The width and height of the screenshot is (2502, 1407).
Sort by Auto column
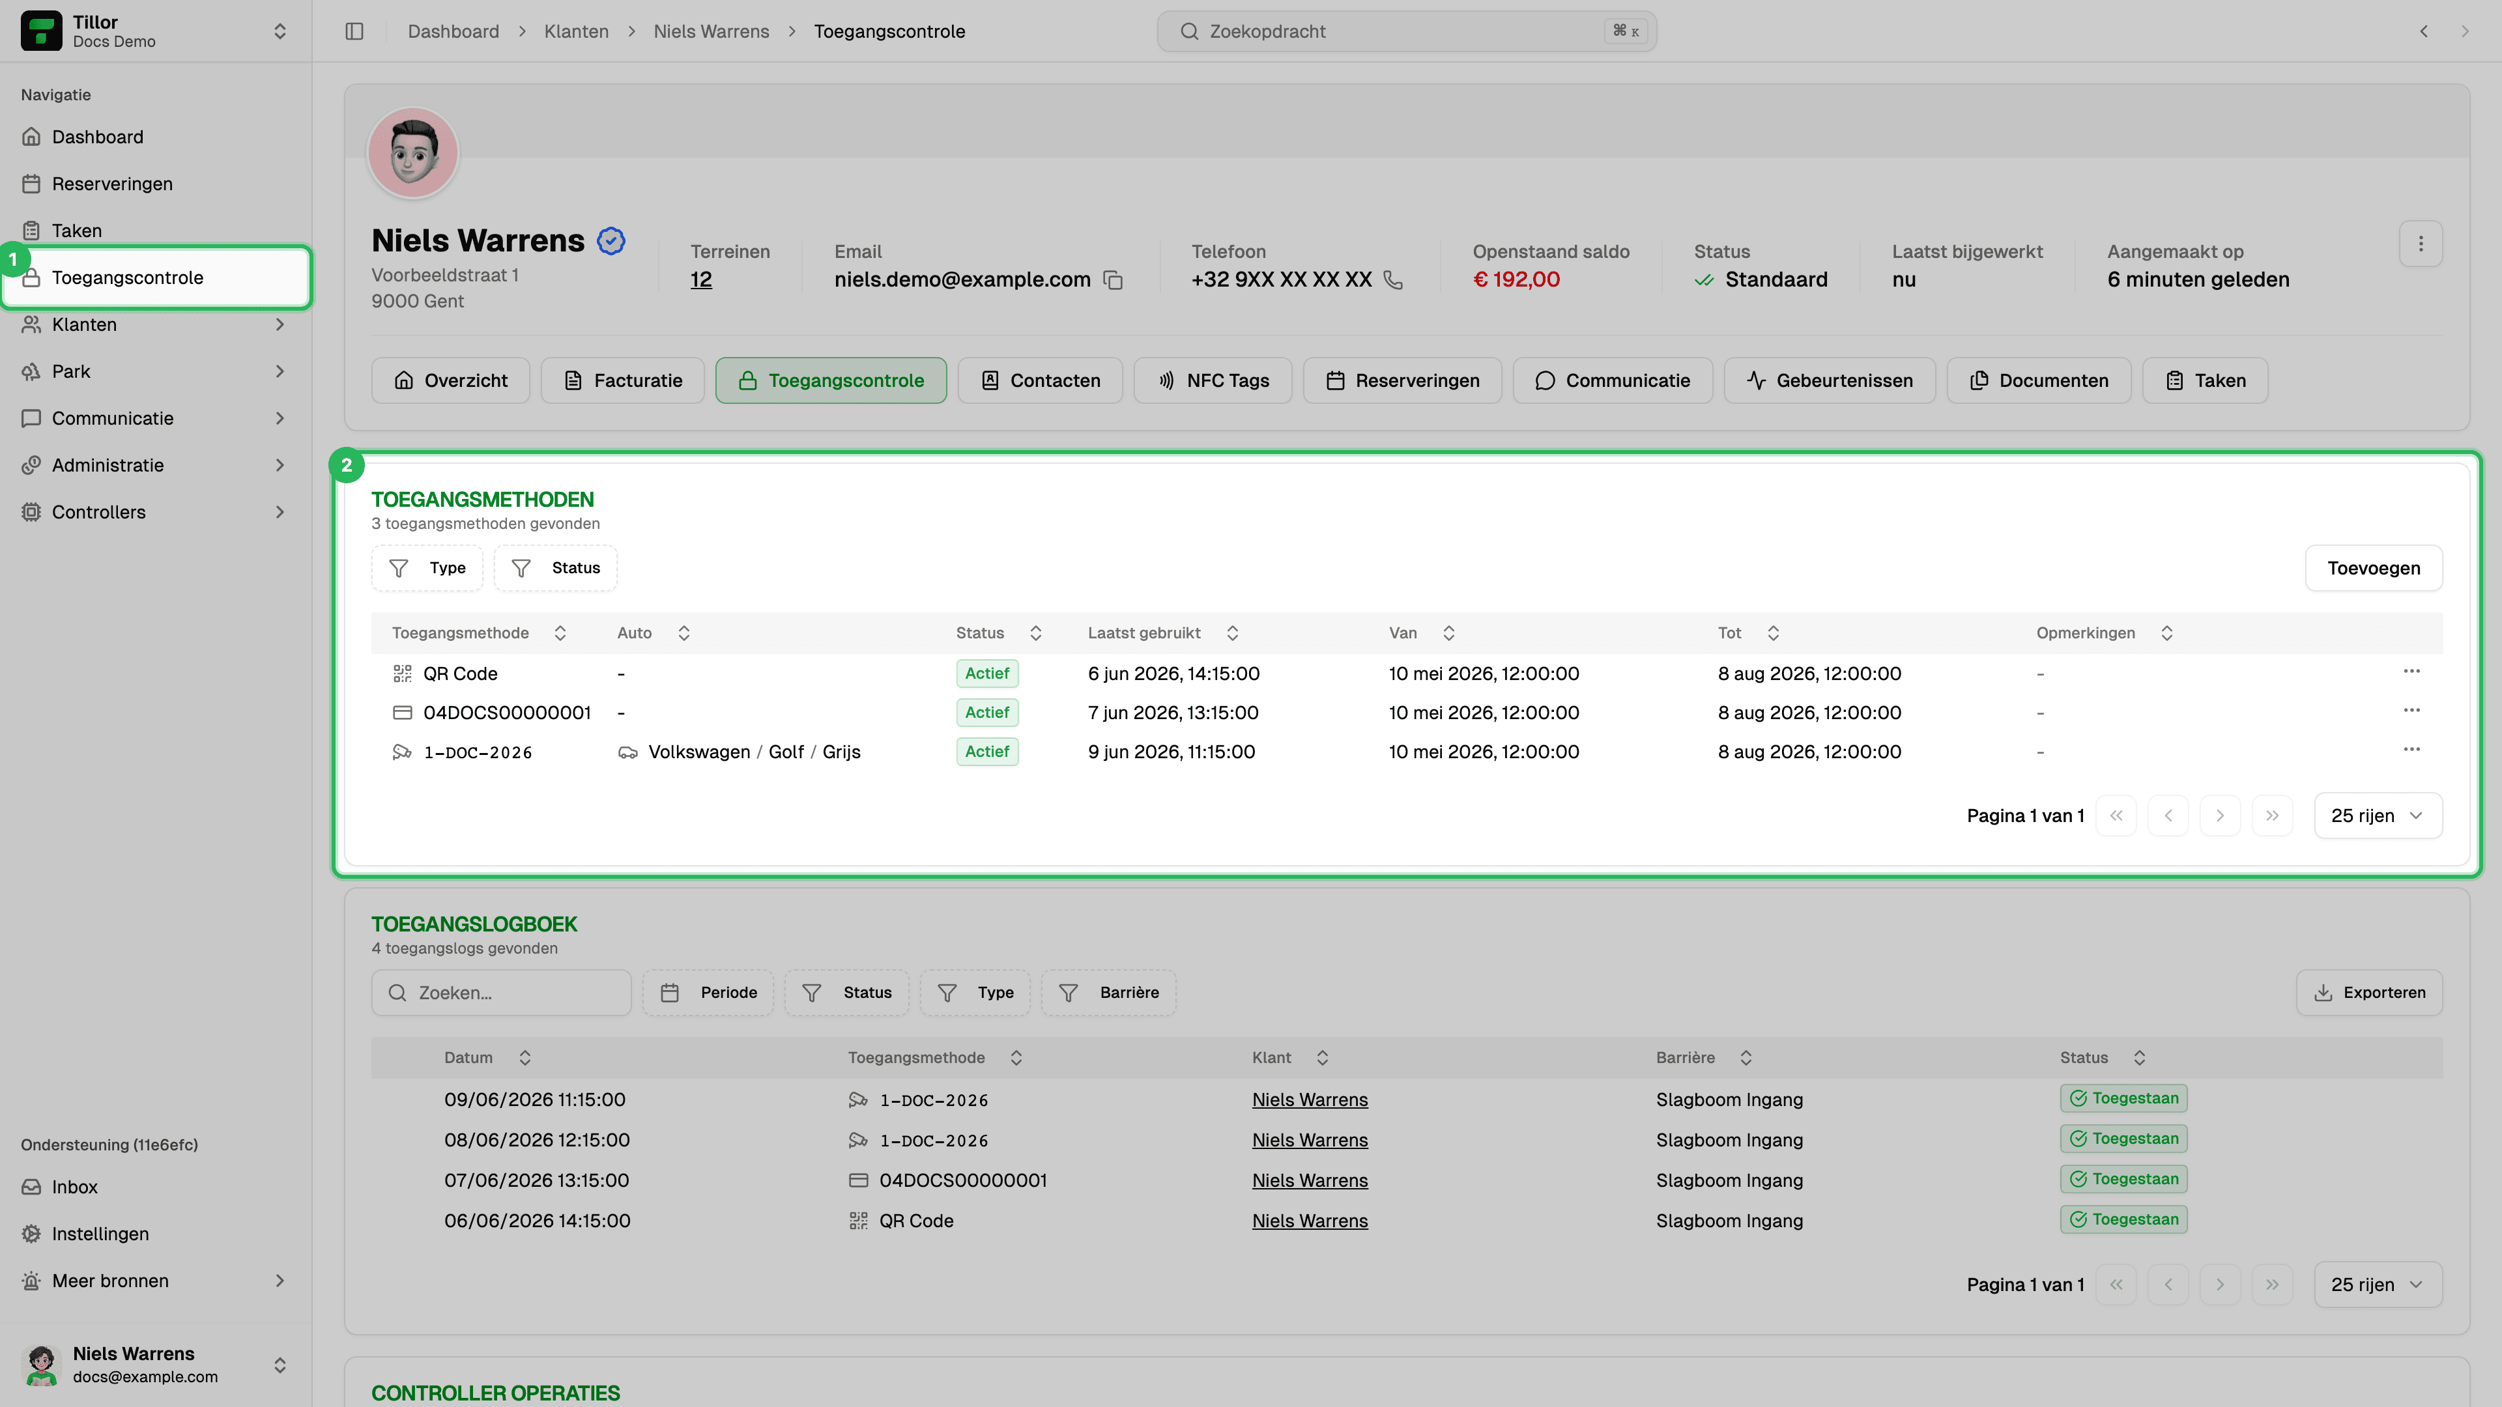coord(683,633)
